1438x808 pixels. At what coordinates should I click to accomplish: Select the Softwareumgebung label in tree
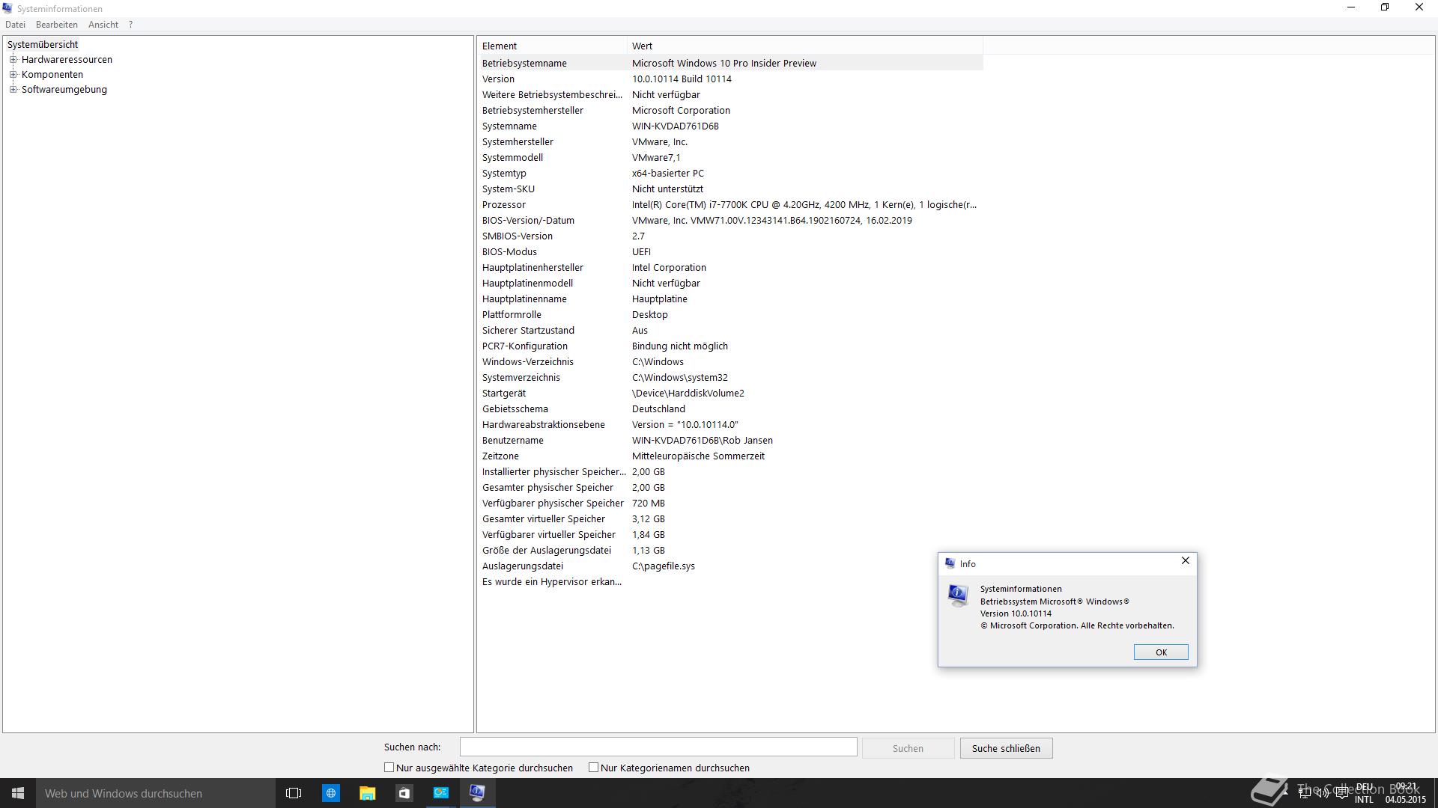[64, 89]
